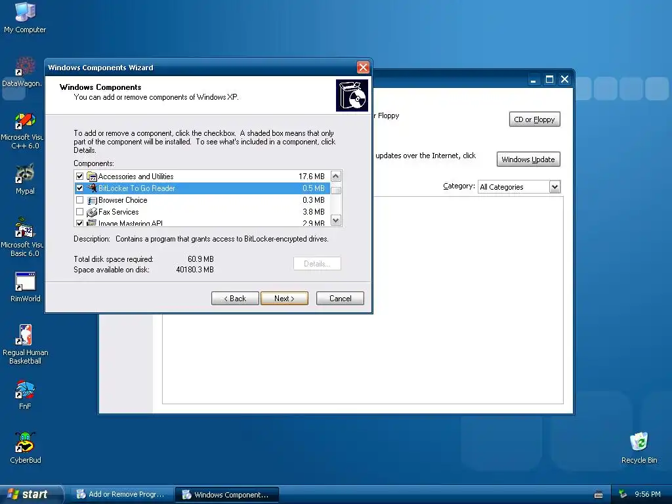Click the Fax Services component icon

[92, 212]
